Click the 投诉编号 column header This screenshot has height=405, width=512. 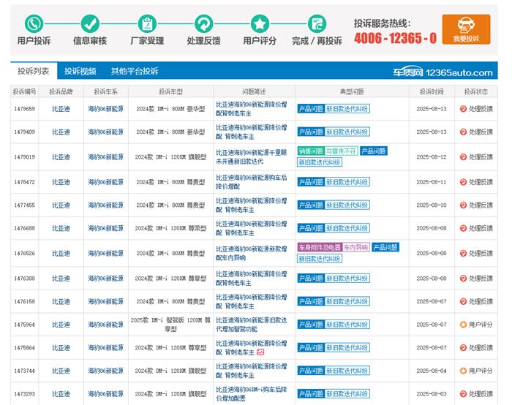24,91
